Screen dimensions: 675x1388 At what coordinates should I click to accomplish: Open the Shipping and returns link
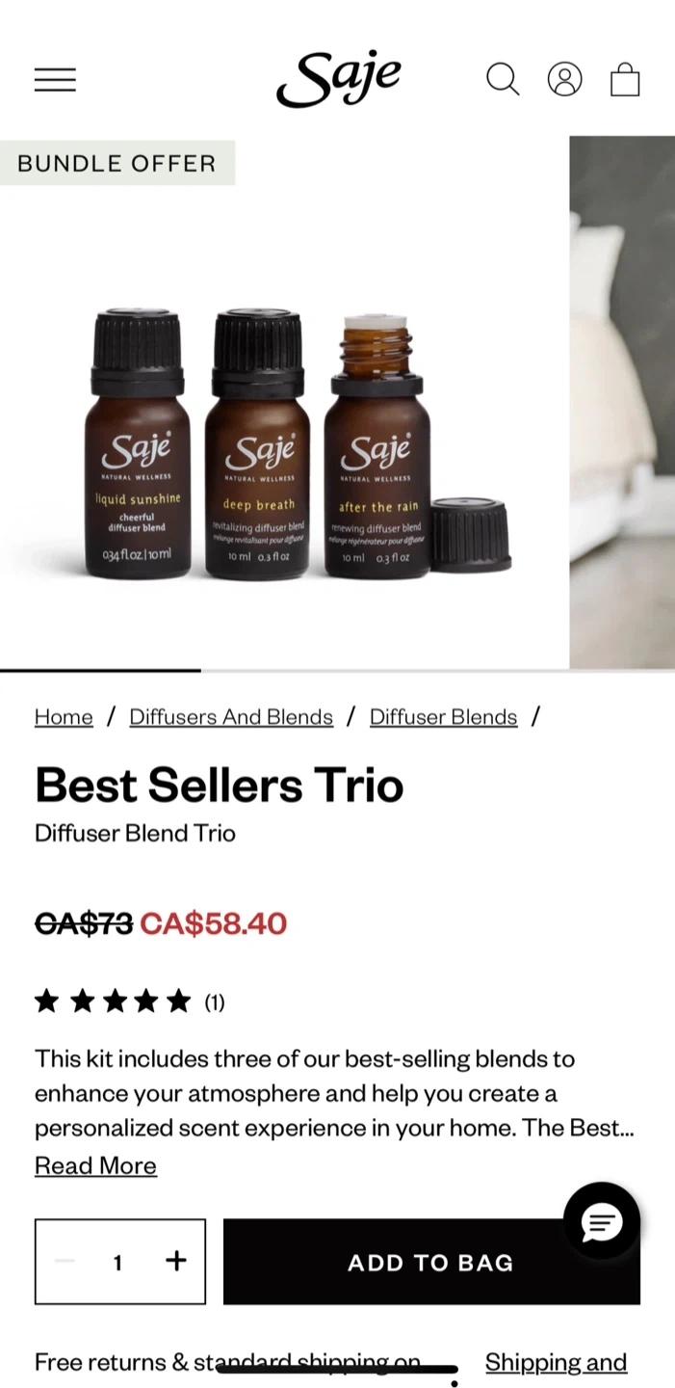click(556, 1362)
